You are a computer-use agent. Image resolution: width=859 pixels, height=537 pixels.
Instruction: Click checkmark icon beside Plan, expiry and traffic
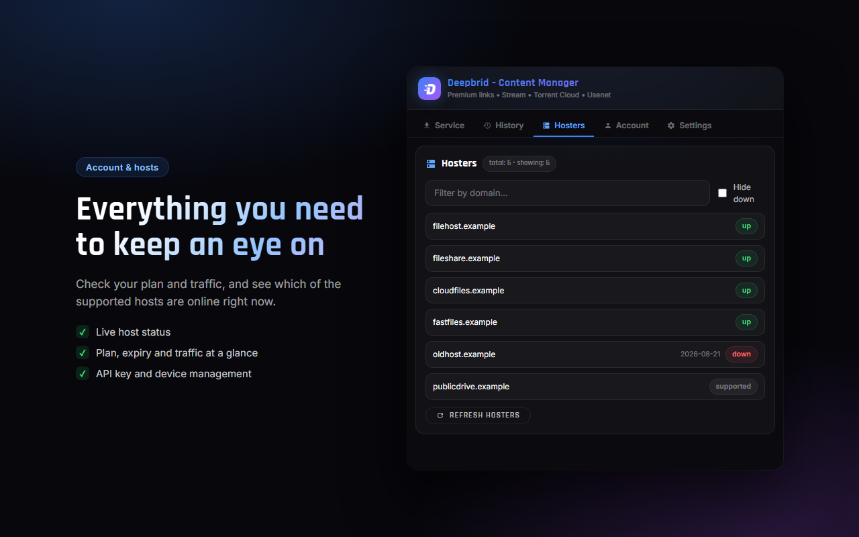click(x=83, y=352)
